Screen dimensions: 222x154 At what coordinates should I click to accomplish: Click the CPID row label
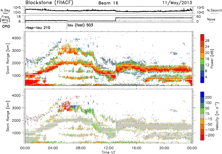6,26
